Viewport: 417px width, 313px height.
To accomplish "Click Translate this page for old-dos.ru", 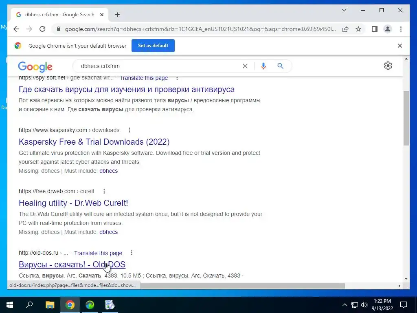I will [x=98, y=253].
